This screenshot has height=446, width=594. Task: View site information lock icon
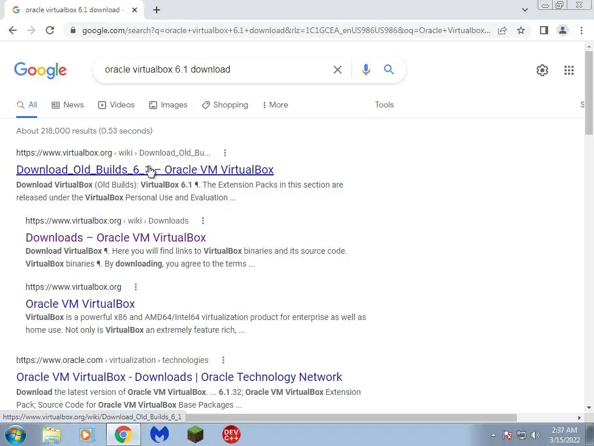[73, 30]
